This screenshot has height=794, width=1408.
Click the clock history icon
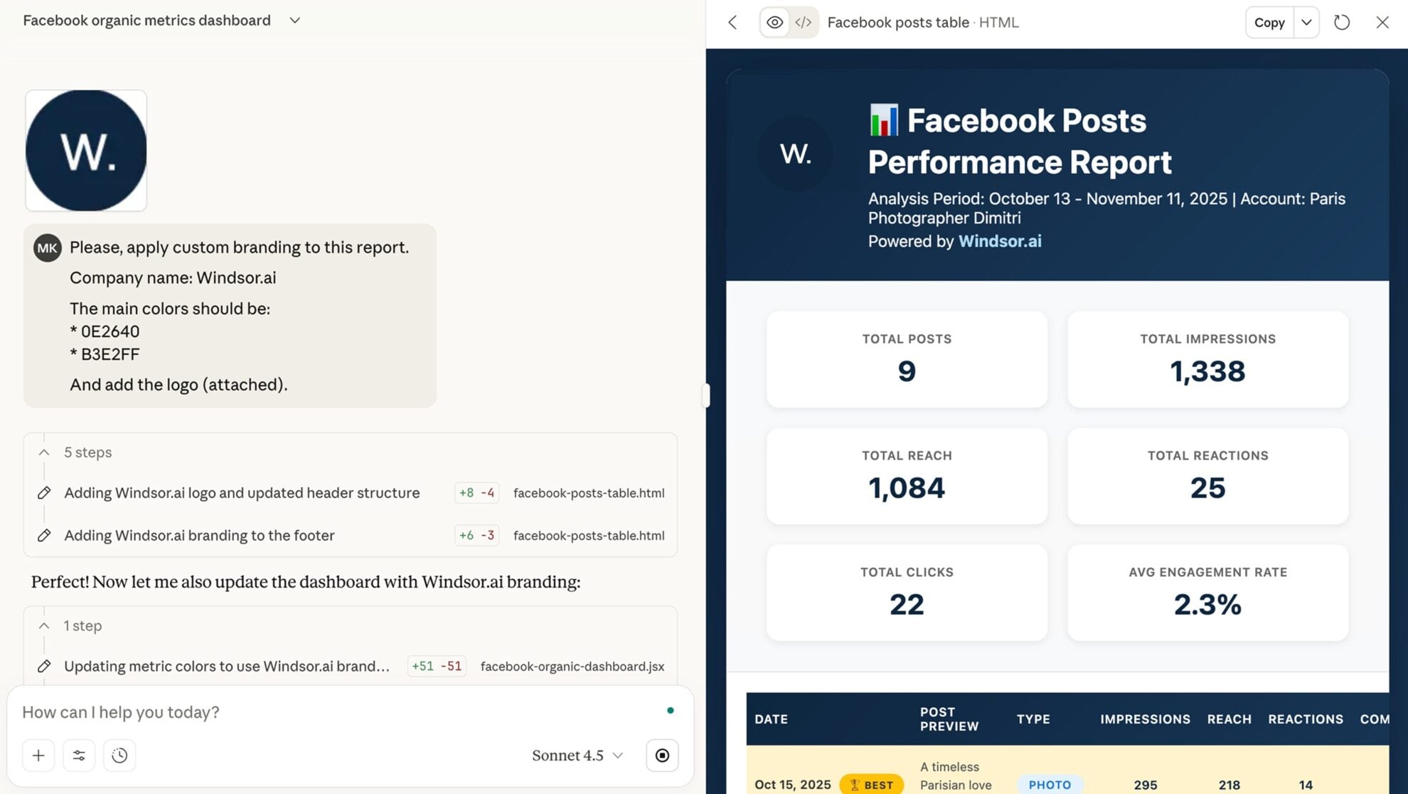(x=119, y=756)
